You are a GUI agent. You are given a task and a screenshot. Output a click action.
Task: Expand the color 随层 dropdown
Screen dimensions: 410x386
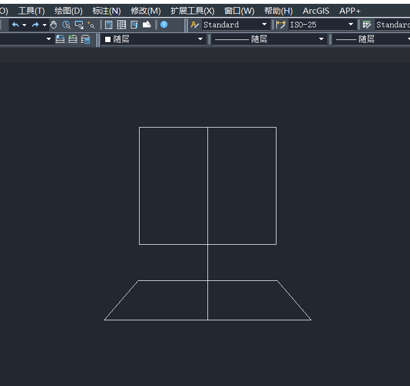(200, 39)
